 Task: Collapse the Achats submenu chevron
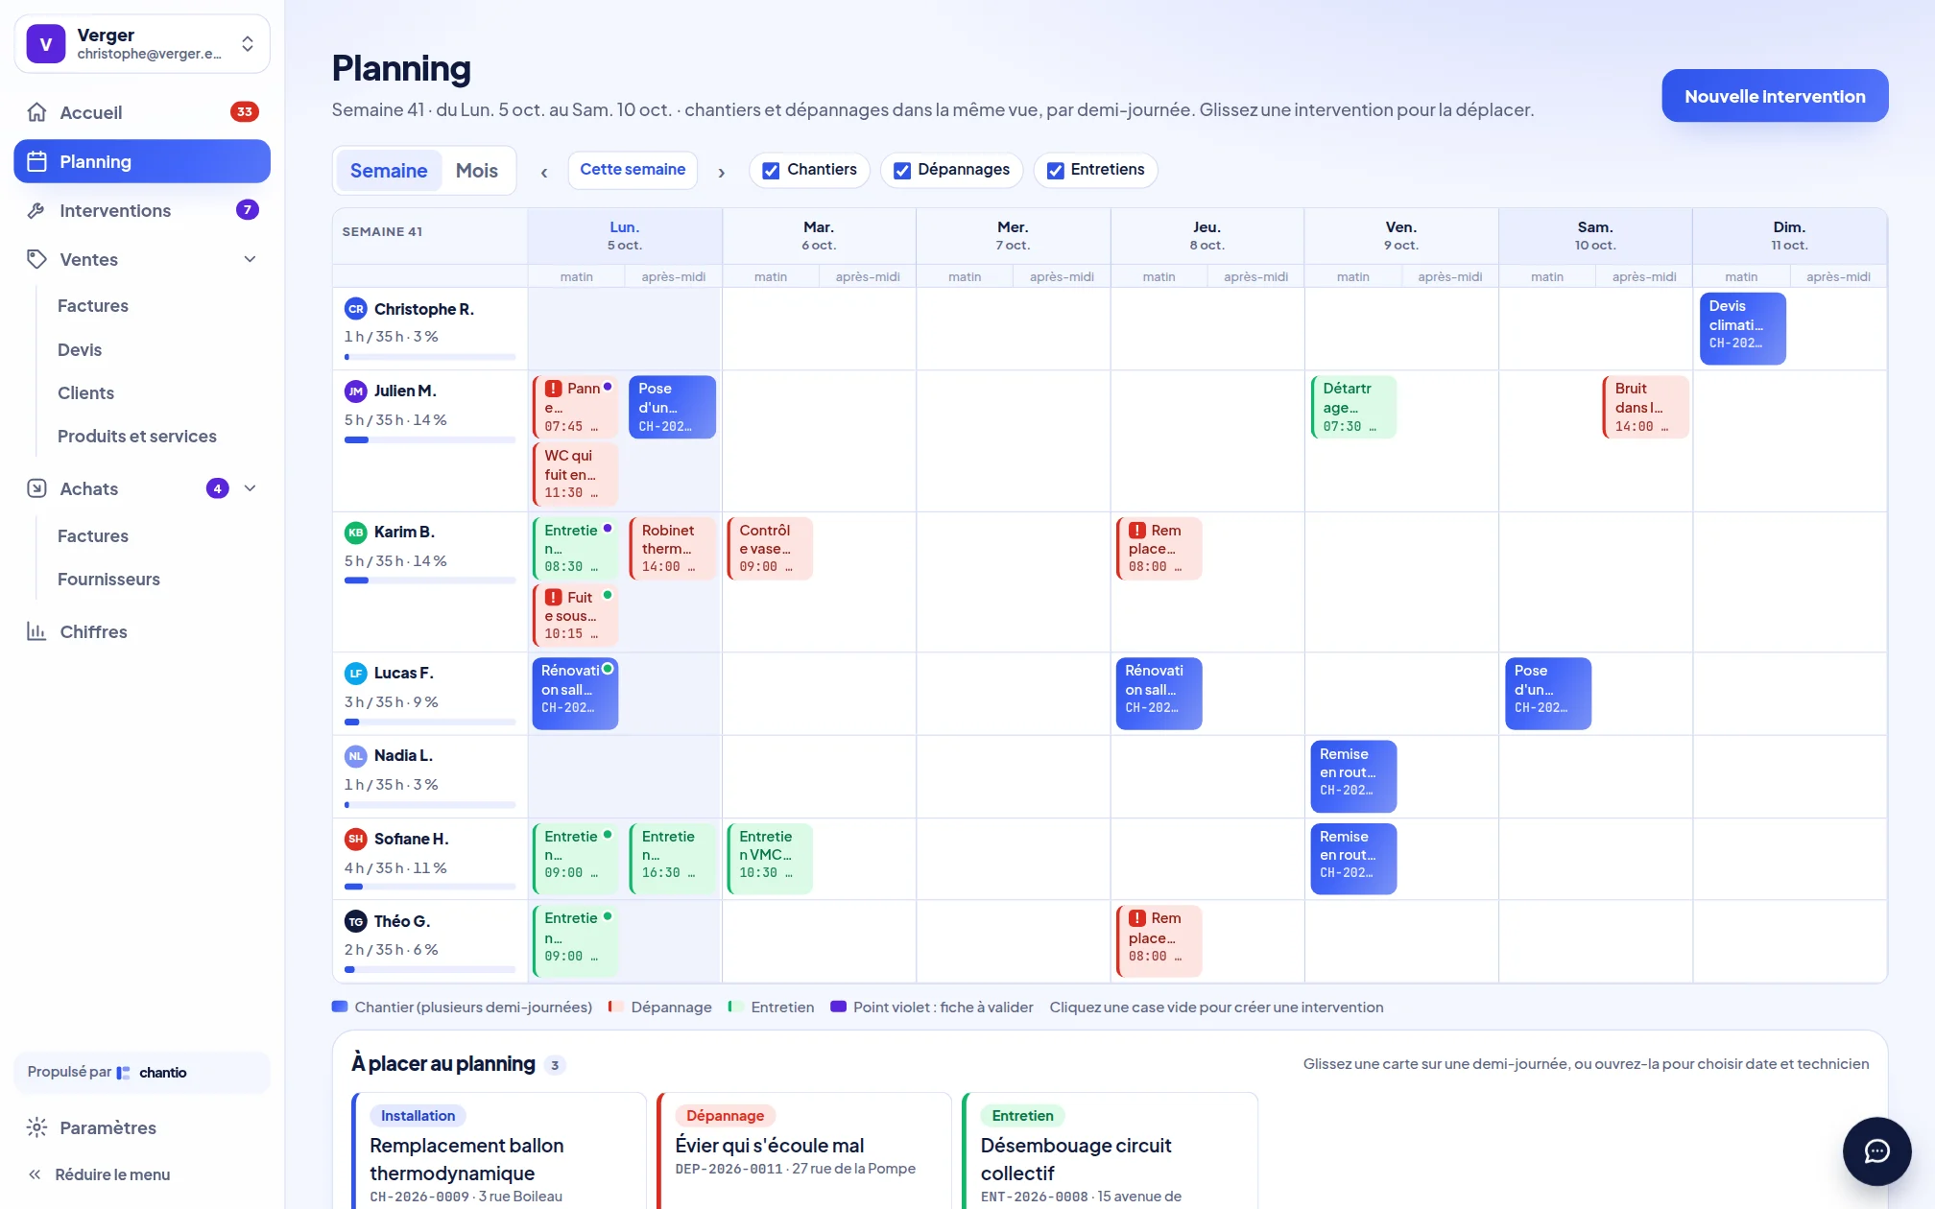250,488
